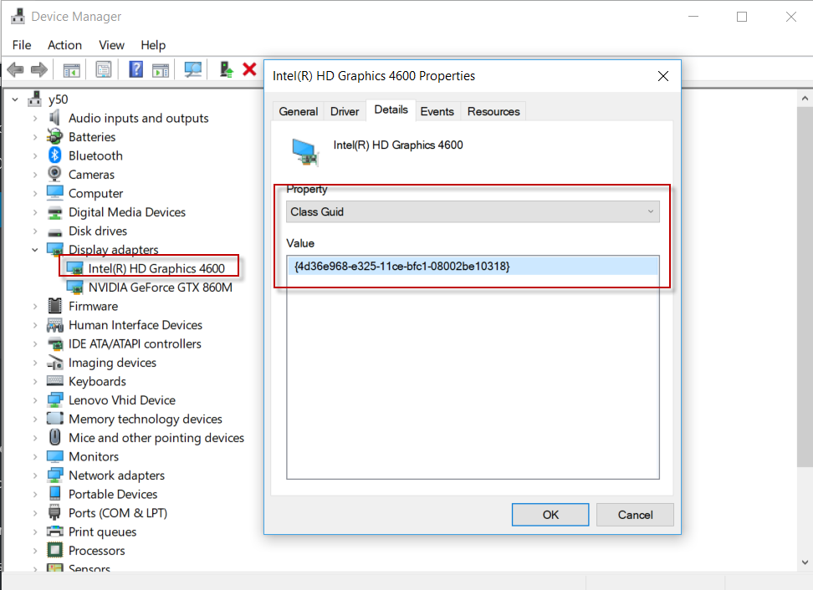813x590 pixels.
Task: Switch to the Driver tab
Action: point(345,111)
